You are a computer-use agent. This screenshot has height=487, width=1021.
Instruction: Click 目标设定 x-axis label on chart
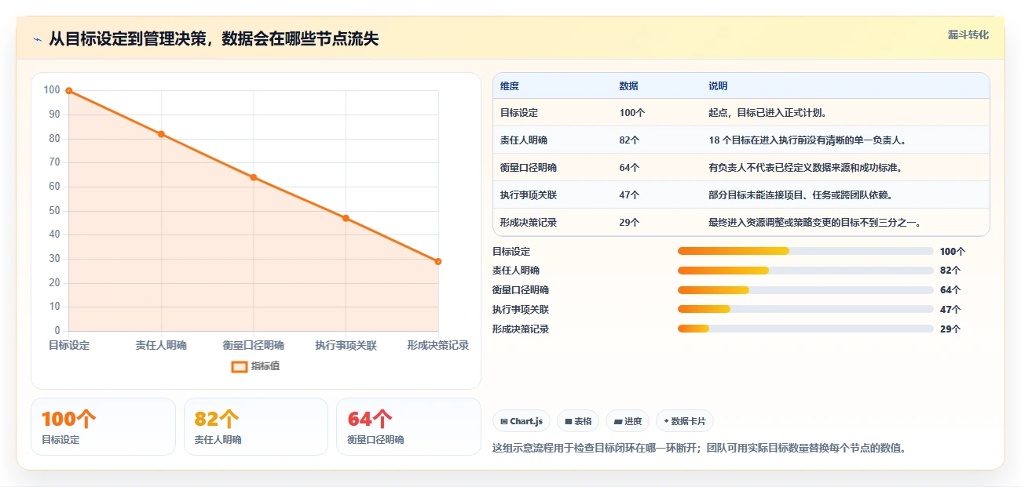coord(69,346)
